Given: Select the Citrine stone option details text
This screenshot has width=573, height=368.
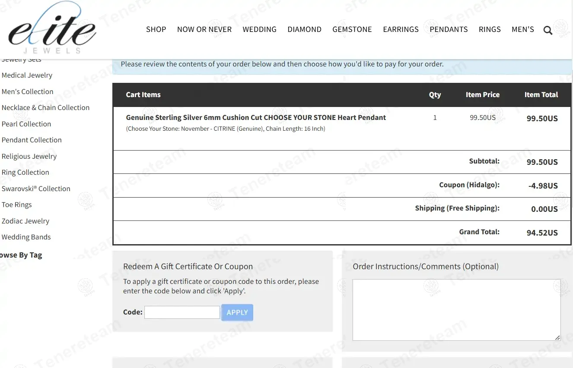Looking at the screenshot, I should 226,129.
